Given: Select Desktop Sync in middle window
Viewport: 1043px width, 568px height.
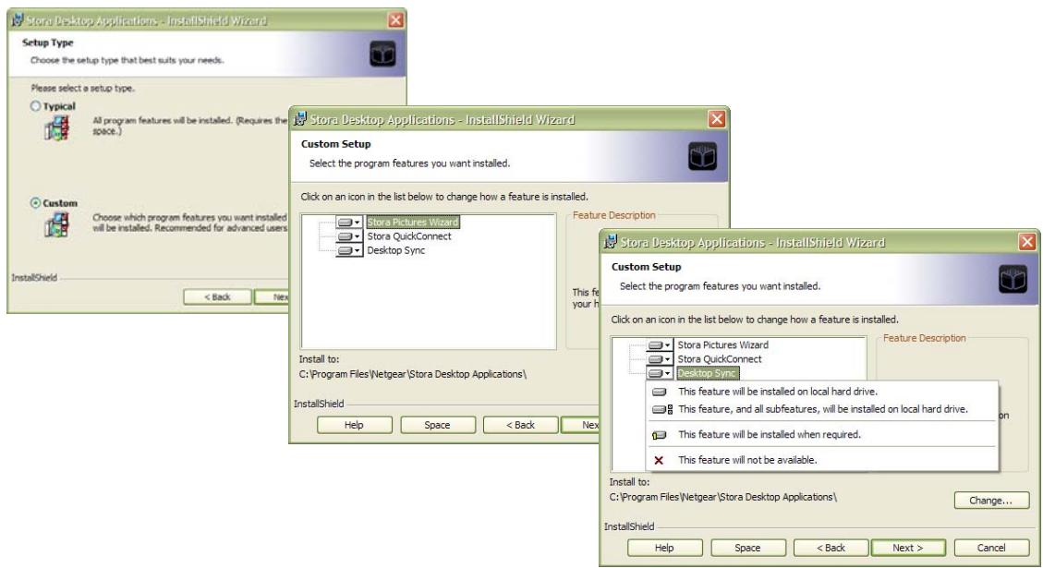Looking at the screenshot, I should pos(395,250).
